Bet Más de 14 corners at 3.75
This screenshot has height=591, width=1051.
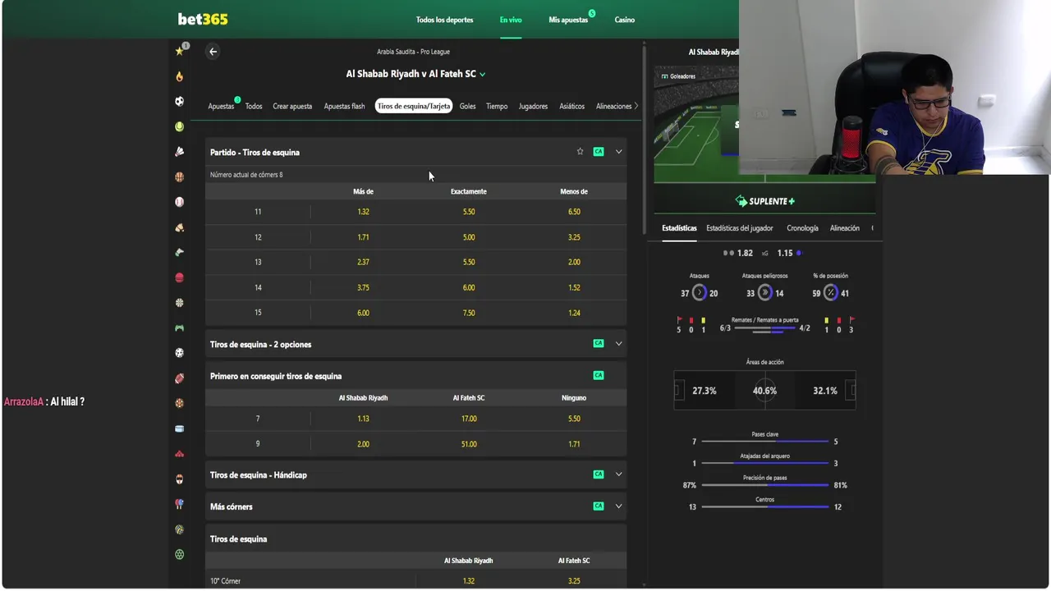pyautogui.click(x=363, y=287)
